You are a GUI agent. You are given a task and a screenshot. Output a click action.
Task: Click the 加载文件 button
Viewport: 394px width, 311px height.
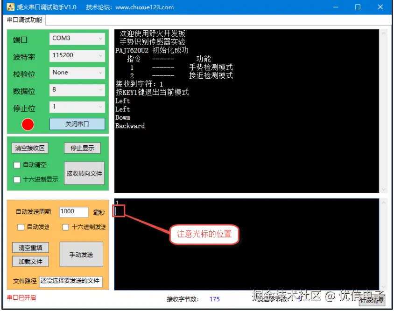tap(30, 261)
